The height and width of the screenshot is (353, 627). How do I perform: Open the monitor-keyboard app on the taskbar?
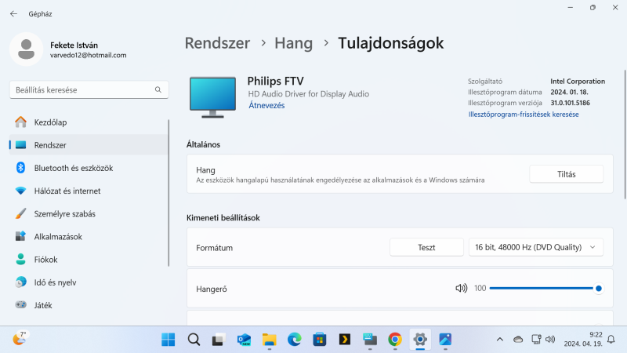370,340
